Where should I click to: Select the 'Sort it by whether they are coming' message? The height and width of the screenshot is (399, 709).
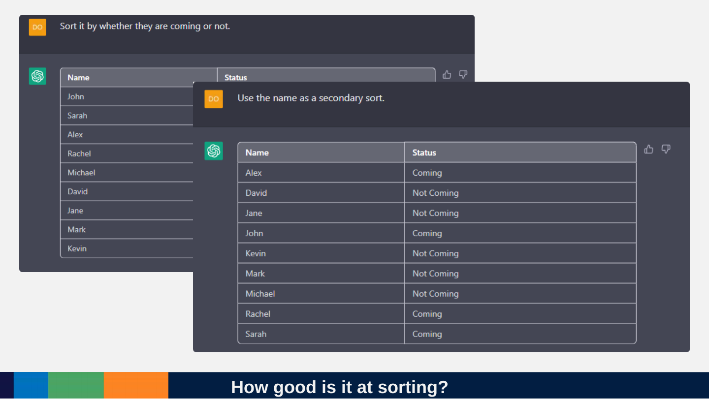tap(145, 26)
